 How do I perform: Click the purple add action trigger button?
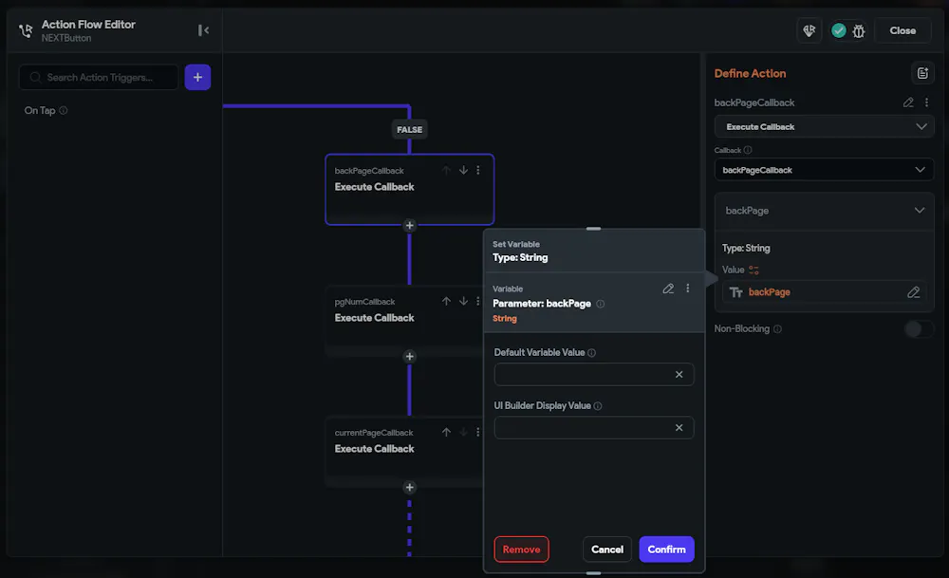tap(197, 77)
